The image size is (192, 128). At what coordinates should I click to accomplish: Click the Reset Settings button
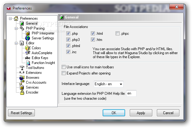(22, 113)
